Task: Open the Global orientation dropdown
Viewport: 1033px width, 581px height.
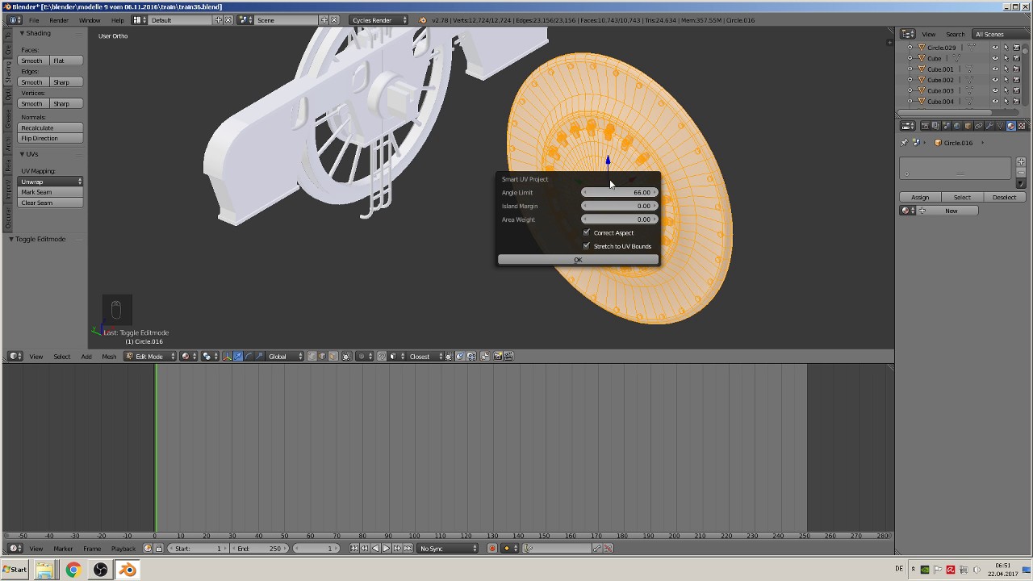Action: (x=286, y=357)
